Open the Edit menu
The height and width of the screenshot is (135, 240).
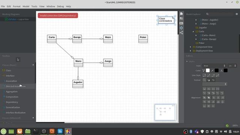pos(9,6)
